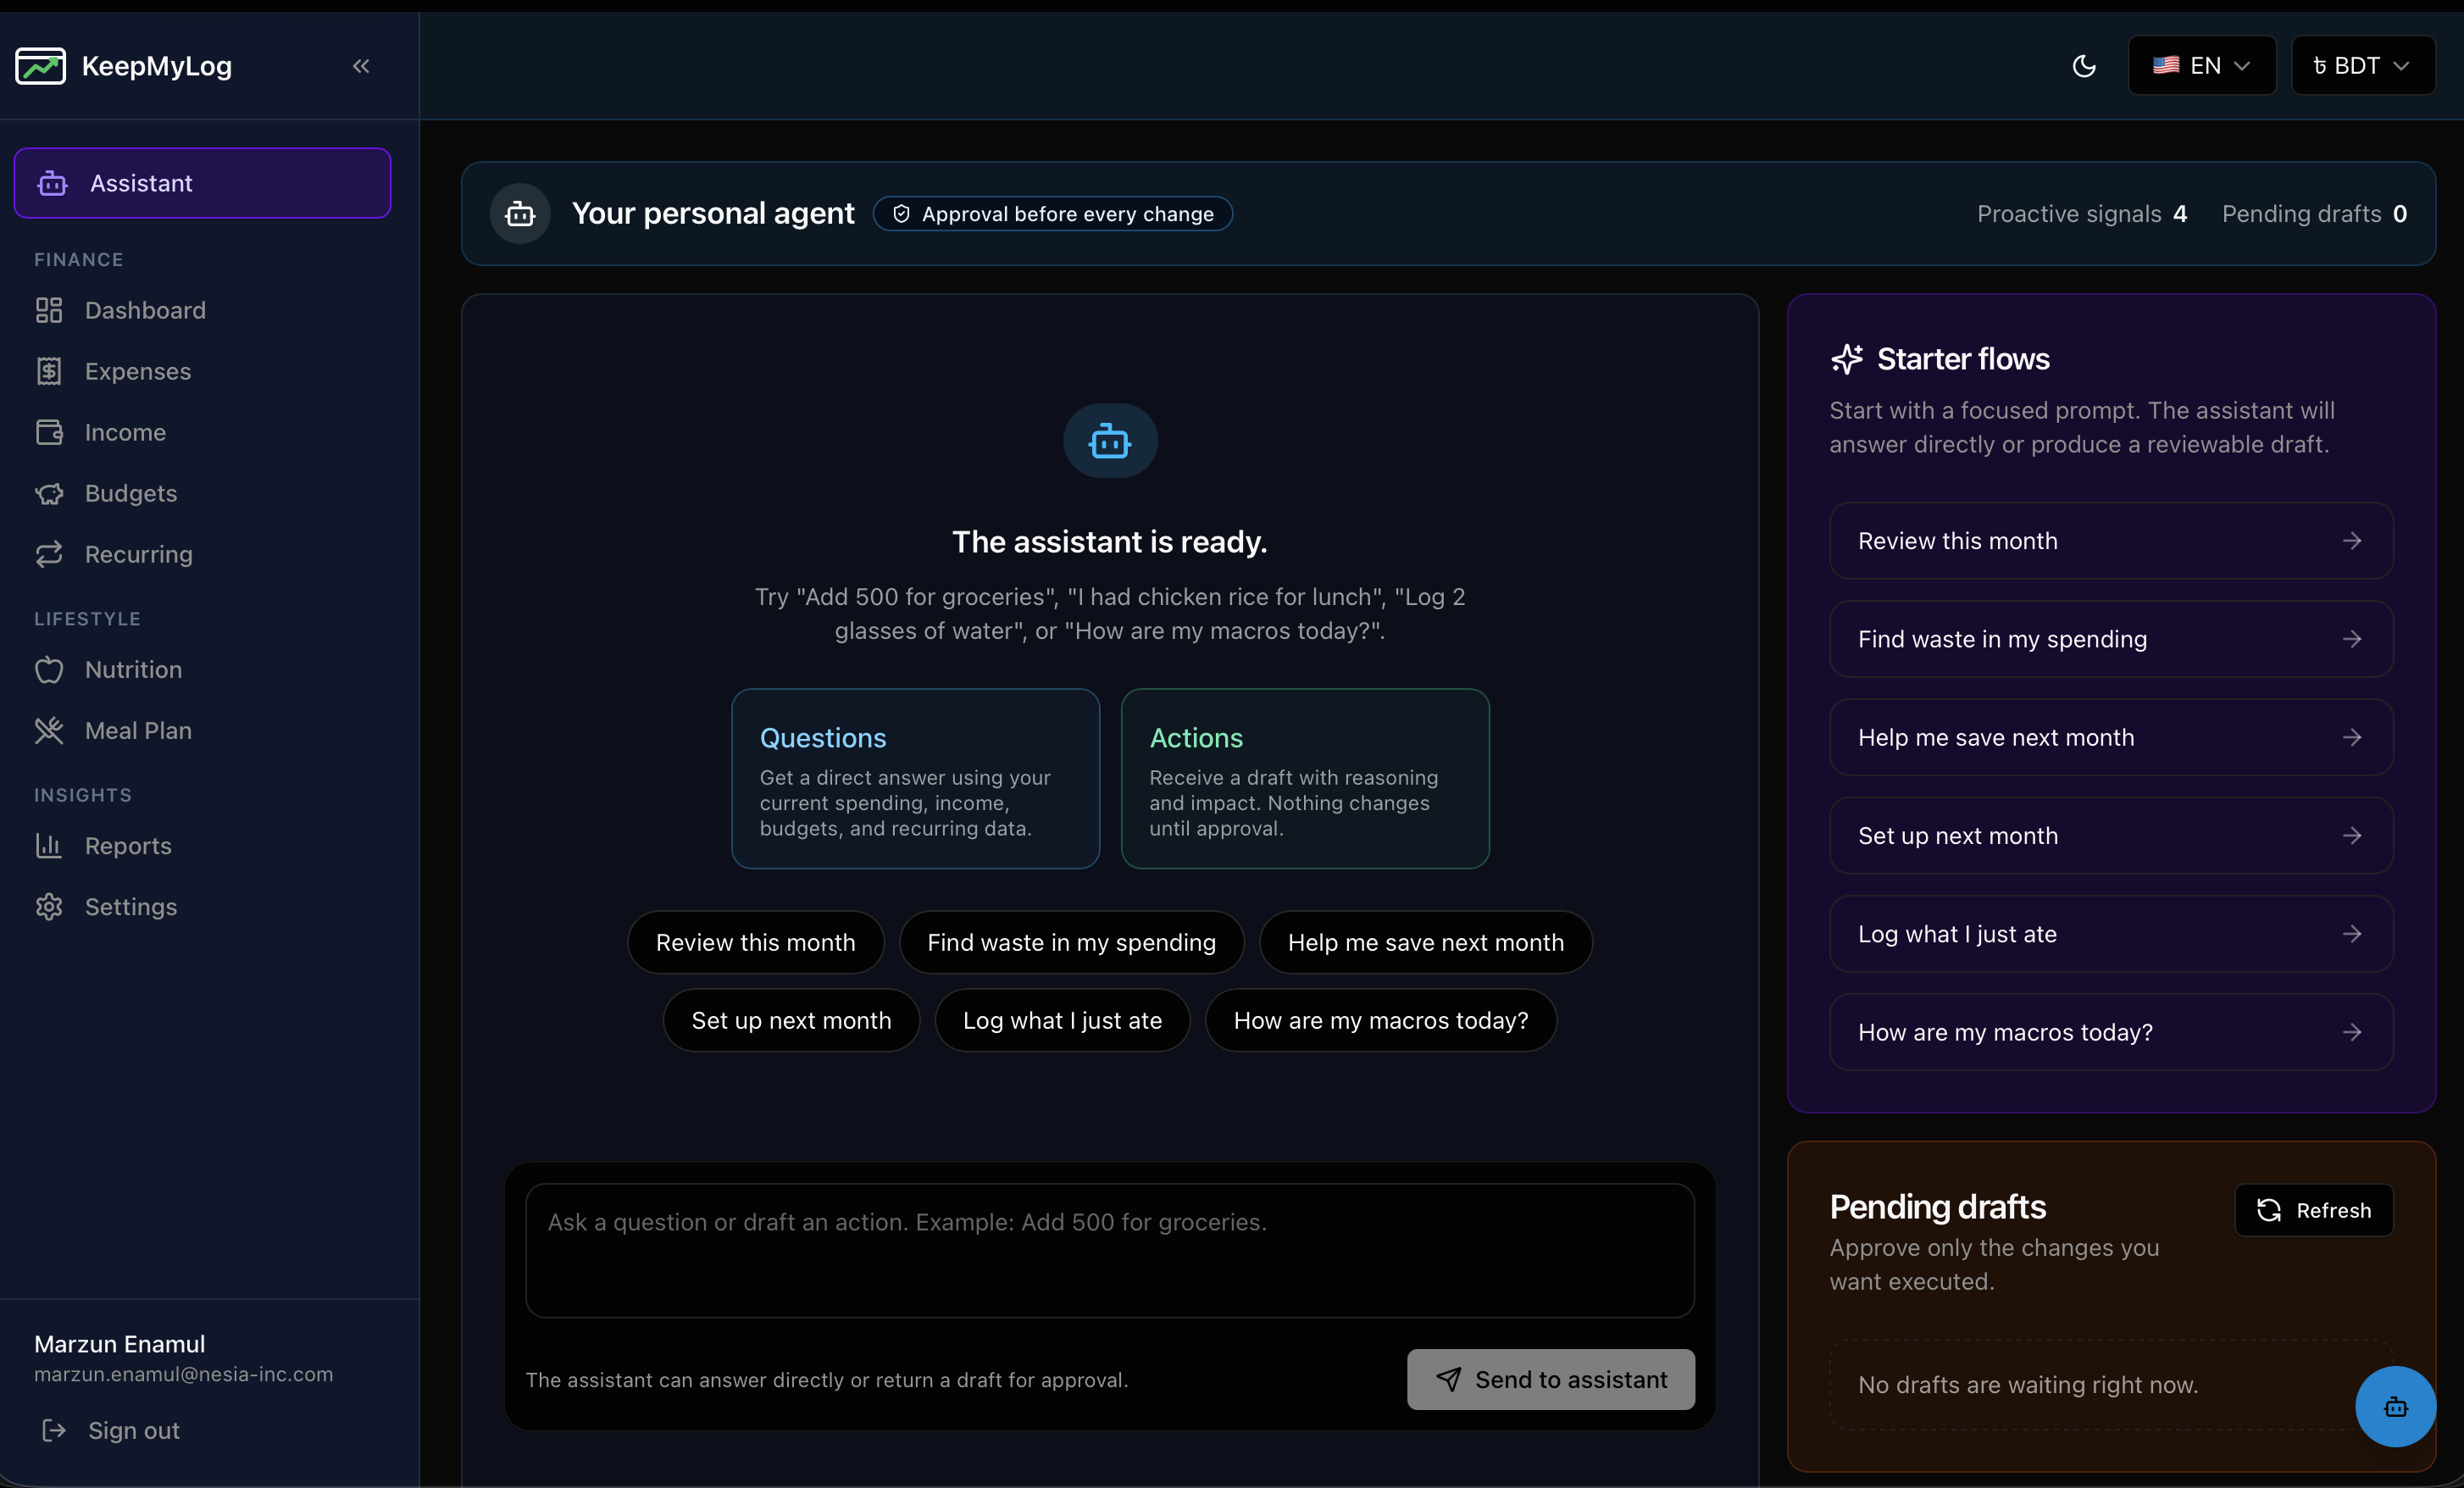The image size is (2464, 1488).
Task: Toggle the Approval before every change badge
Action: (1052, 213)
